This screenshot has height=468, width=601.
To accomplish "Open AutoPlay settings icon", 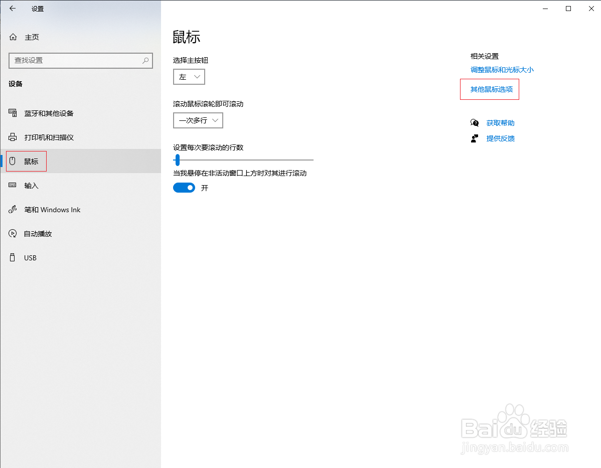I will [x=13, y=233].
